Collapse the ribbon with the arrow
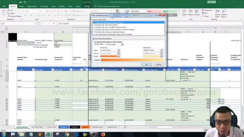The image size is (244, 137). pos(242,19)
